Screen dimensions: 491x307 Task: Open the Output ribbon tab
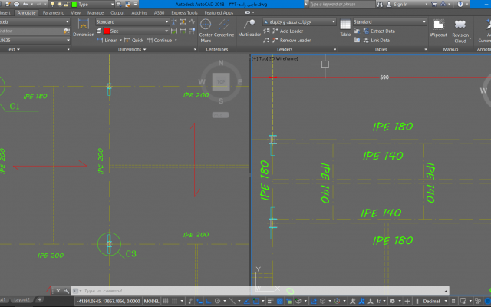click(x=117, y=12)
